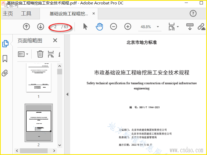Click the current page number field
The image size is (207, 155).
55,27
